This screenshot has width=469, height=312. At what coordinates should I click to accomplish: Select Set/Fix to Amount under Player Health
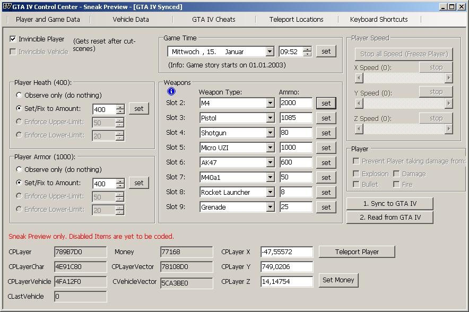19,108
